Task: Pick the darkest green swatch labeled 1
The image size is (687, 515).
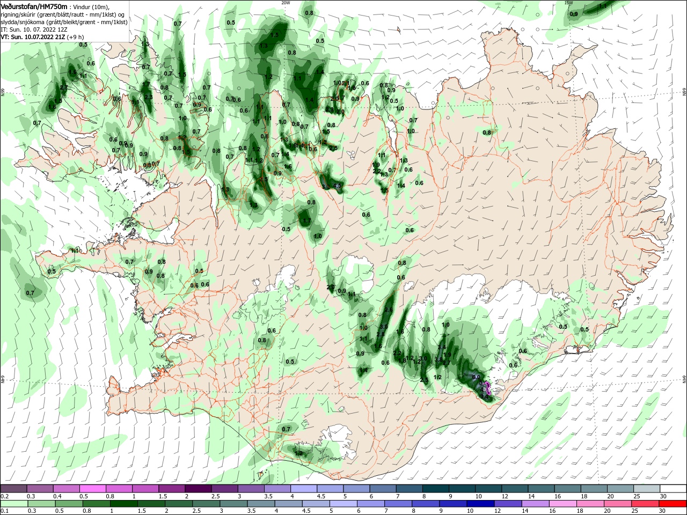Action: point(125,504)
